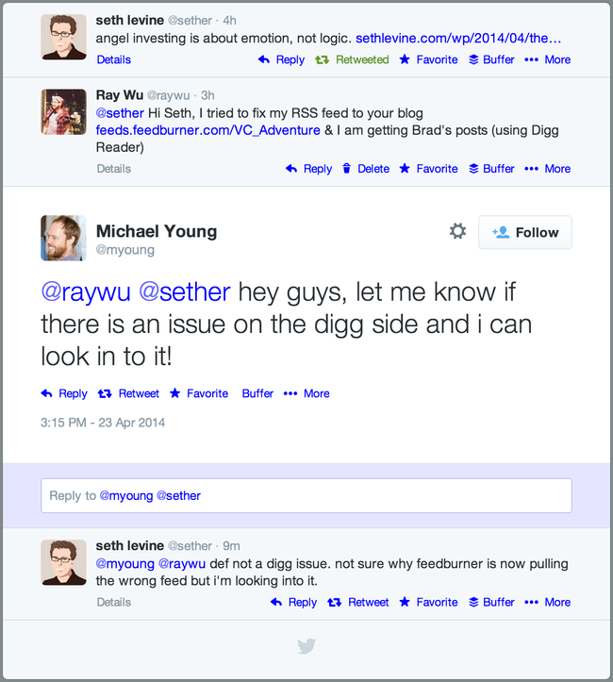
Task: Open the gear settings menu on Michael Young's tweet
Action: coord(457,231)
